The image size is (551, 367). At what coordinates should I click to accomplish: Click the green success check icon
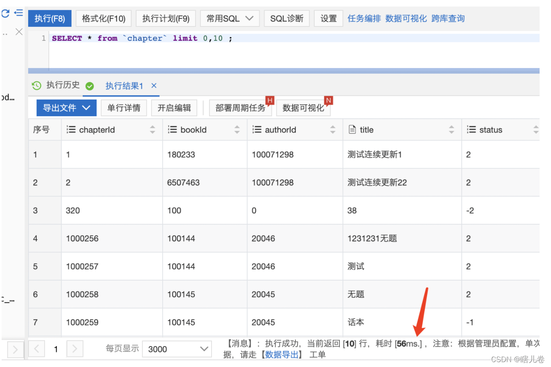click(90, 86)
